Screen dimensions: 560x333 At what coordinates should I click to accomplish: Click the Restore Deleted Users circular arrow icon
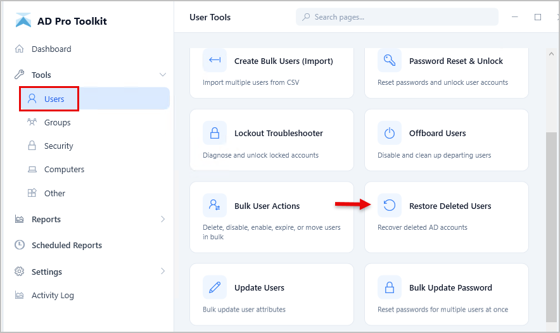pos(390,206)
